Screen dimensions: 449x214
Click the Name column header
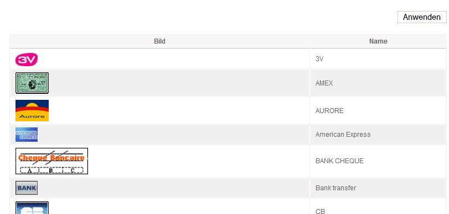pos(378,41)
